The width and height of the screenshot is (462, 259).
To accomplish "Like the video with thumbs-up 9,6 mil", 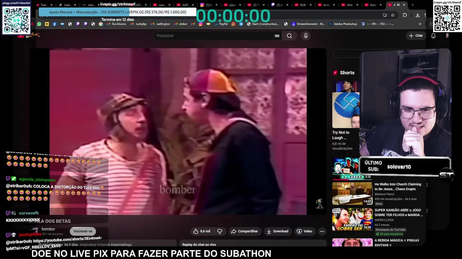I will click(x=201, y=231).
